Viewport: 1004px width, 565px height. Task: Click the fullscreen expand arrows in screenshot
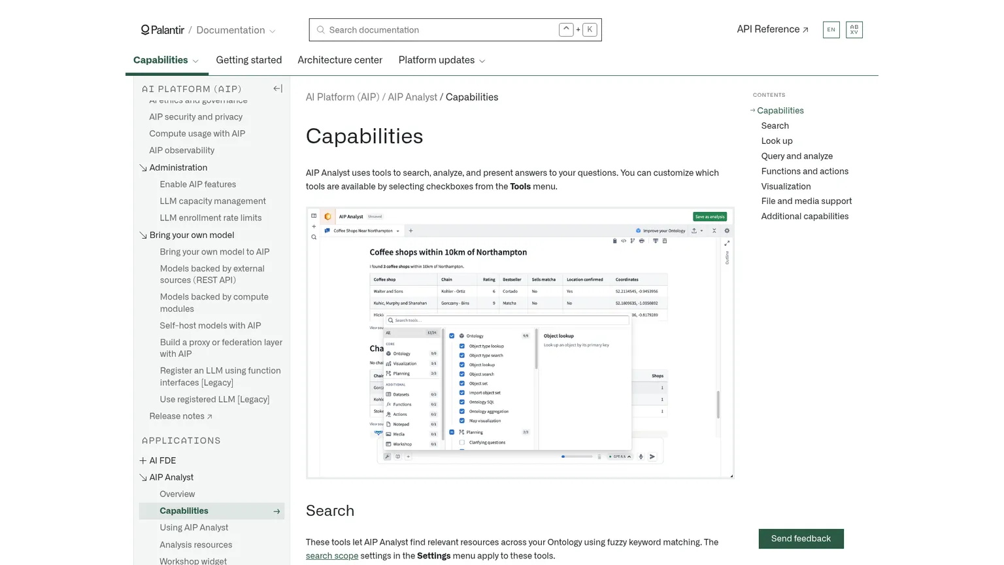727,243
